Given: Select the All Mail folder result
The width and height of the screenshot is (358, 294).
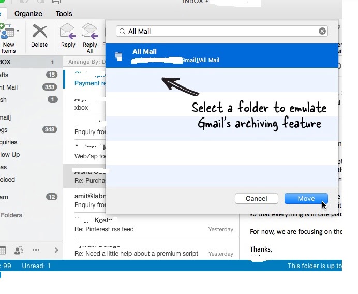Looking at the screenshot, I should pyautogui.click(x=222, y=55).
